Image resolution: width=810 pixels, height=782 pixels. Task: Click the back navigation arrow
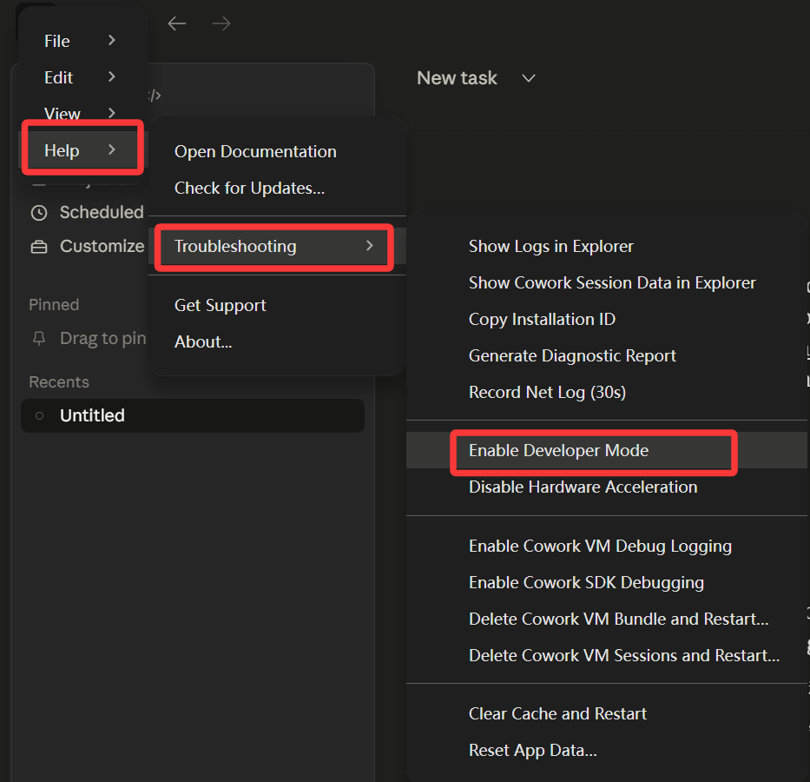coord(177,23)
